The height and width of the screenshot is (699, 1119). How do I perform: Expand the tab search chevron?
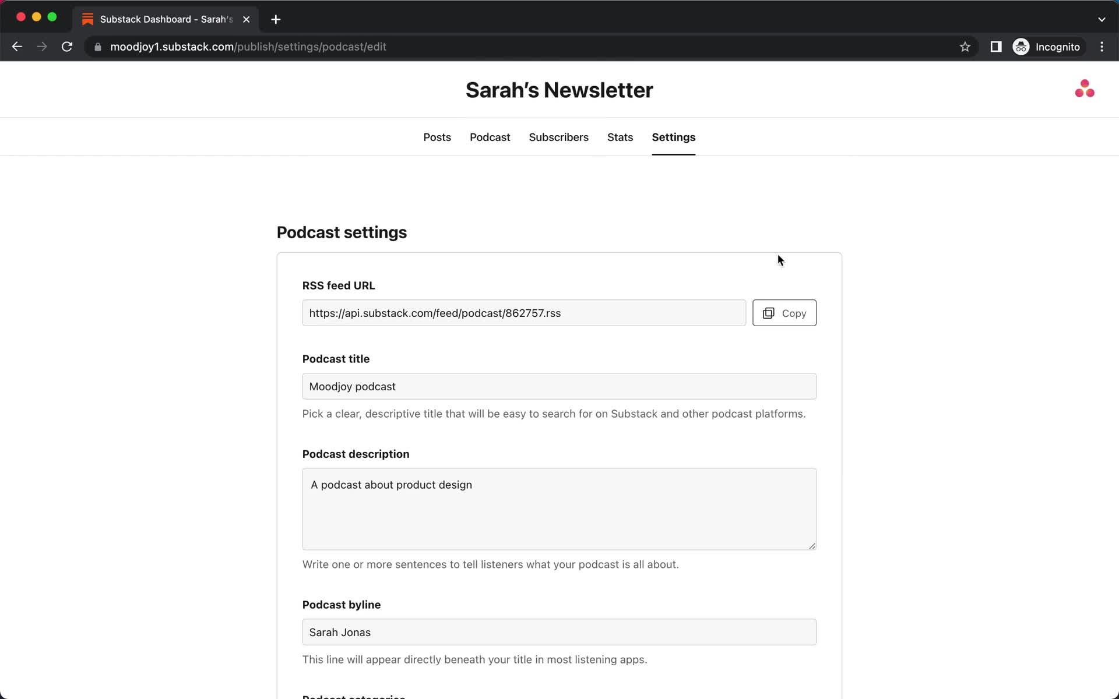click(1102, 19)
